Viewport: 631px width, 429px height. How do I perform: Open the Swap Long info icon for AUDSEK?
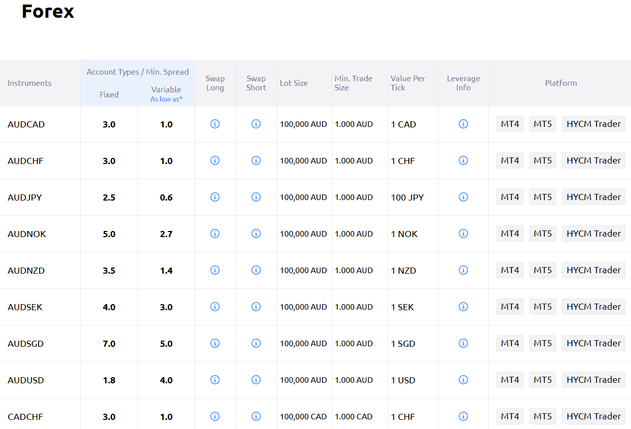[214, 307]
